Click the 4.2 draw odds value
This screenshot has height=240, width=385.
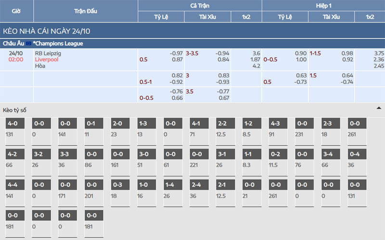click(256, 66)
